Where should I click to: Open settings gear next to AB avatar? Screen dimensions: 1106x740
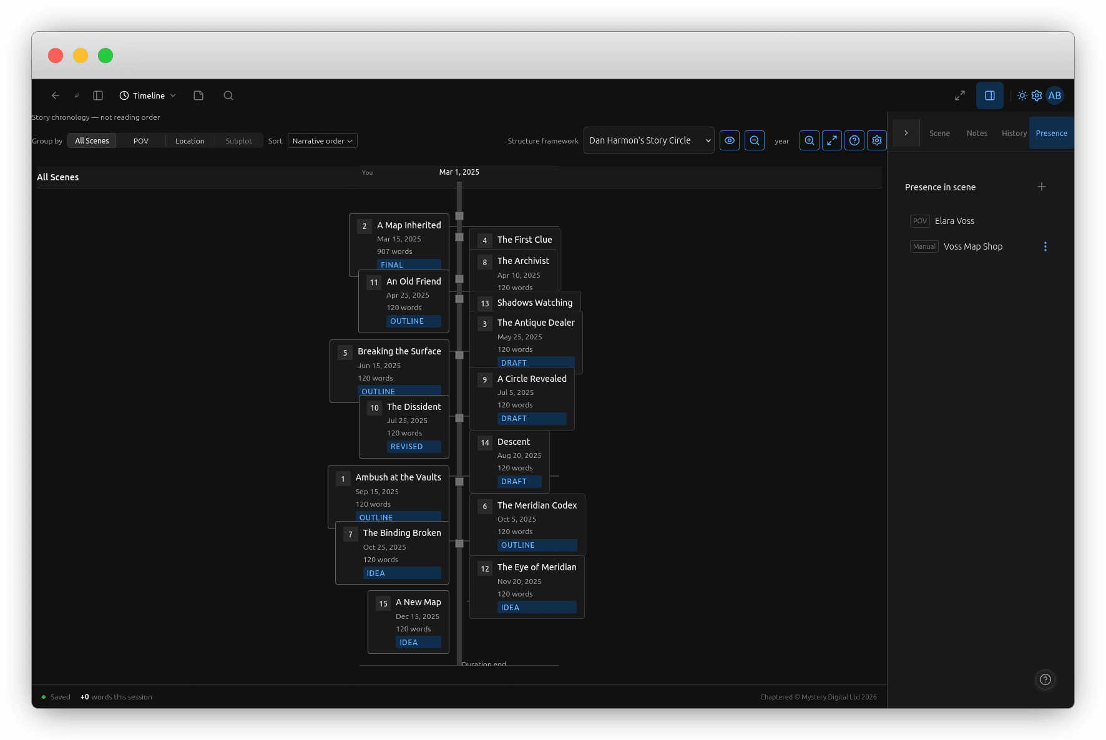point(1037,95)
